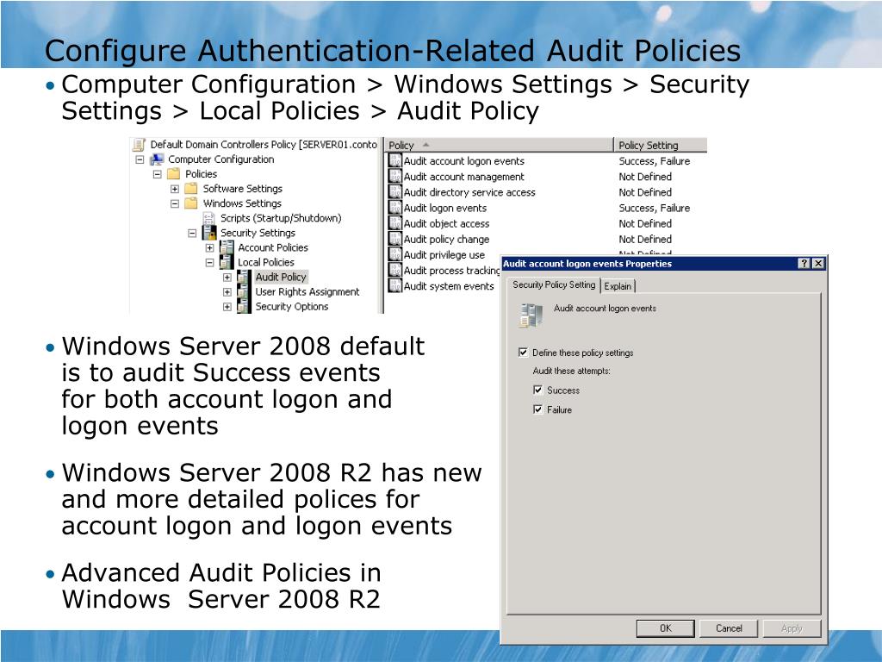The image size is (882, 662).
Task: Click the Scripts (Startup/Shutdown) icon
Action: point(208,218)
